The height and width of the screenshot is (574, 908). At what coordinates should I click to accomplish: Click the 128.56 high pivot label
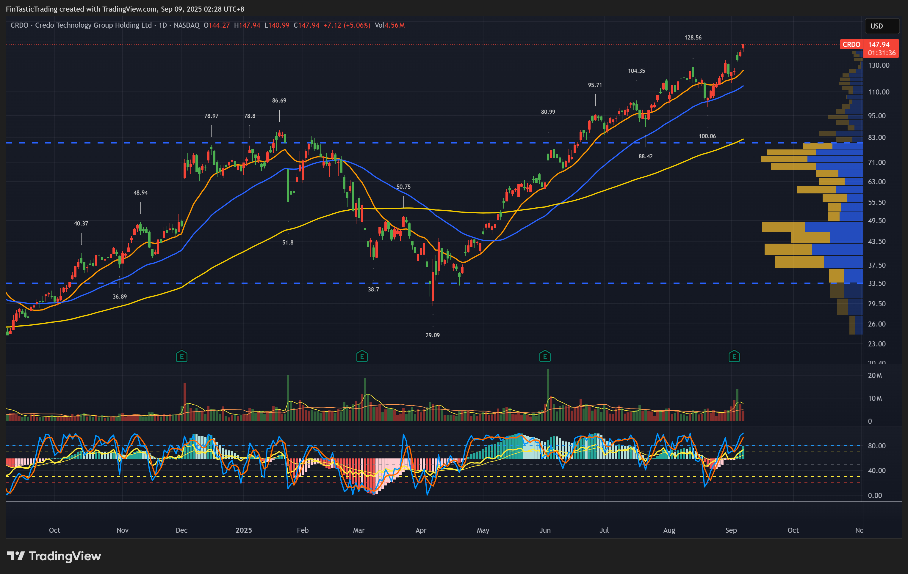coord(693,37)
